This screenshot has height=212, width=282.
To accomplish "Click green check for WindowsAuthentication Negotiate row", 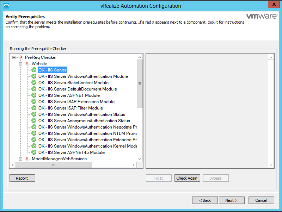I will (x=34, y=127).
